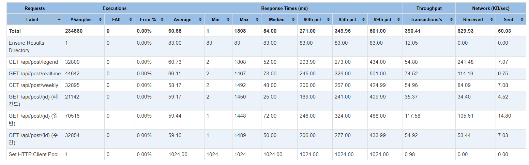Click the sort arrows in Error % header
Image resolution: width=529 pixels, height=165 pixels.
click(162, 20)
